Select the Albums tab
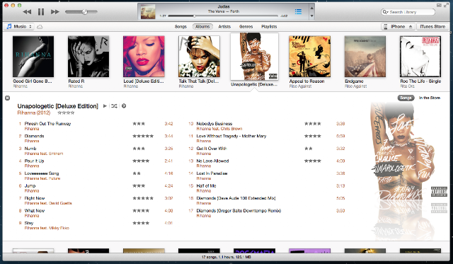The width and height of the screenshot is (453, 264). click(x=202, y=27)
